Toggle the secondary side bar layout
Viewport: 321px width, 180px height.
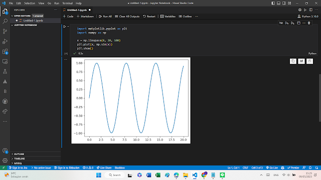284,3
